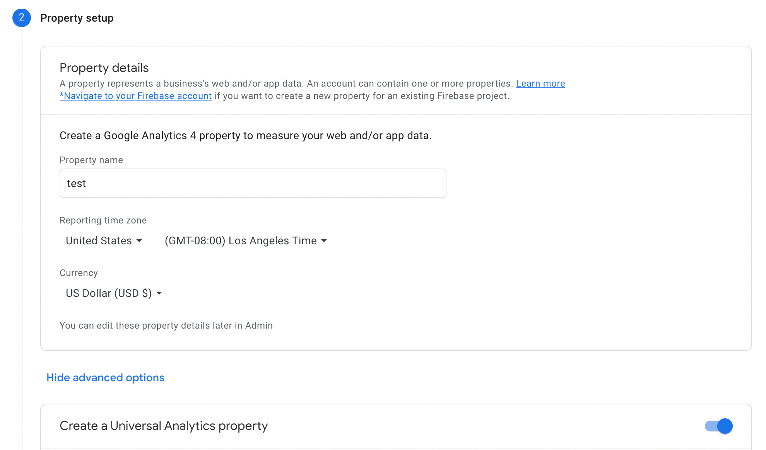Click the arrow next to US Dollar
This screenshot has width=766, height=450.
[159, 293]
